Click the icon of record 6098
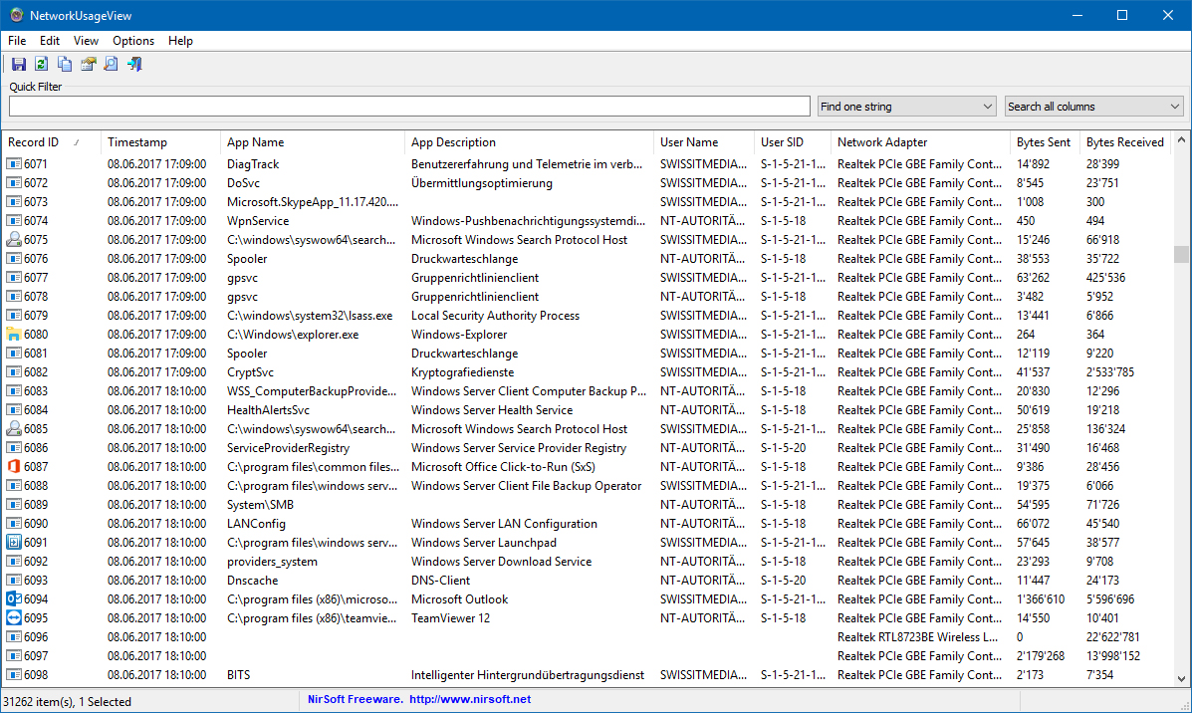Viewport: 1192px width, 713px height. coord(14,675)
